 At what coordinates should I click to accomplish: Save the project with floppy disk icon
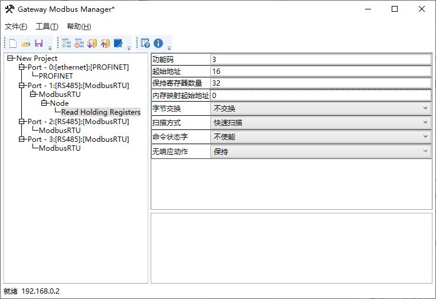pyautogui.click(x=38, y=43)
